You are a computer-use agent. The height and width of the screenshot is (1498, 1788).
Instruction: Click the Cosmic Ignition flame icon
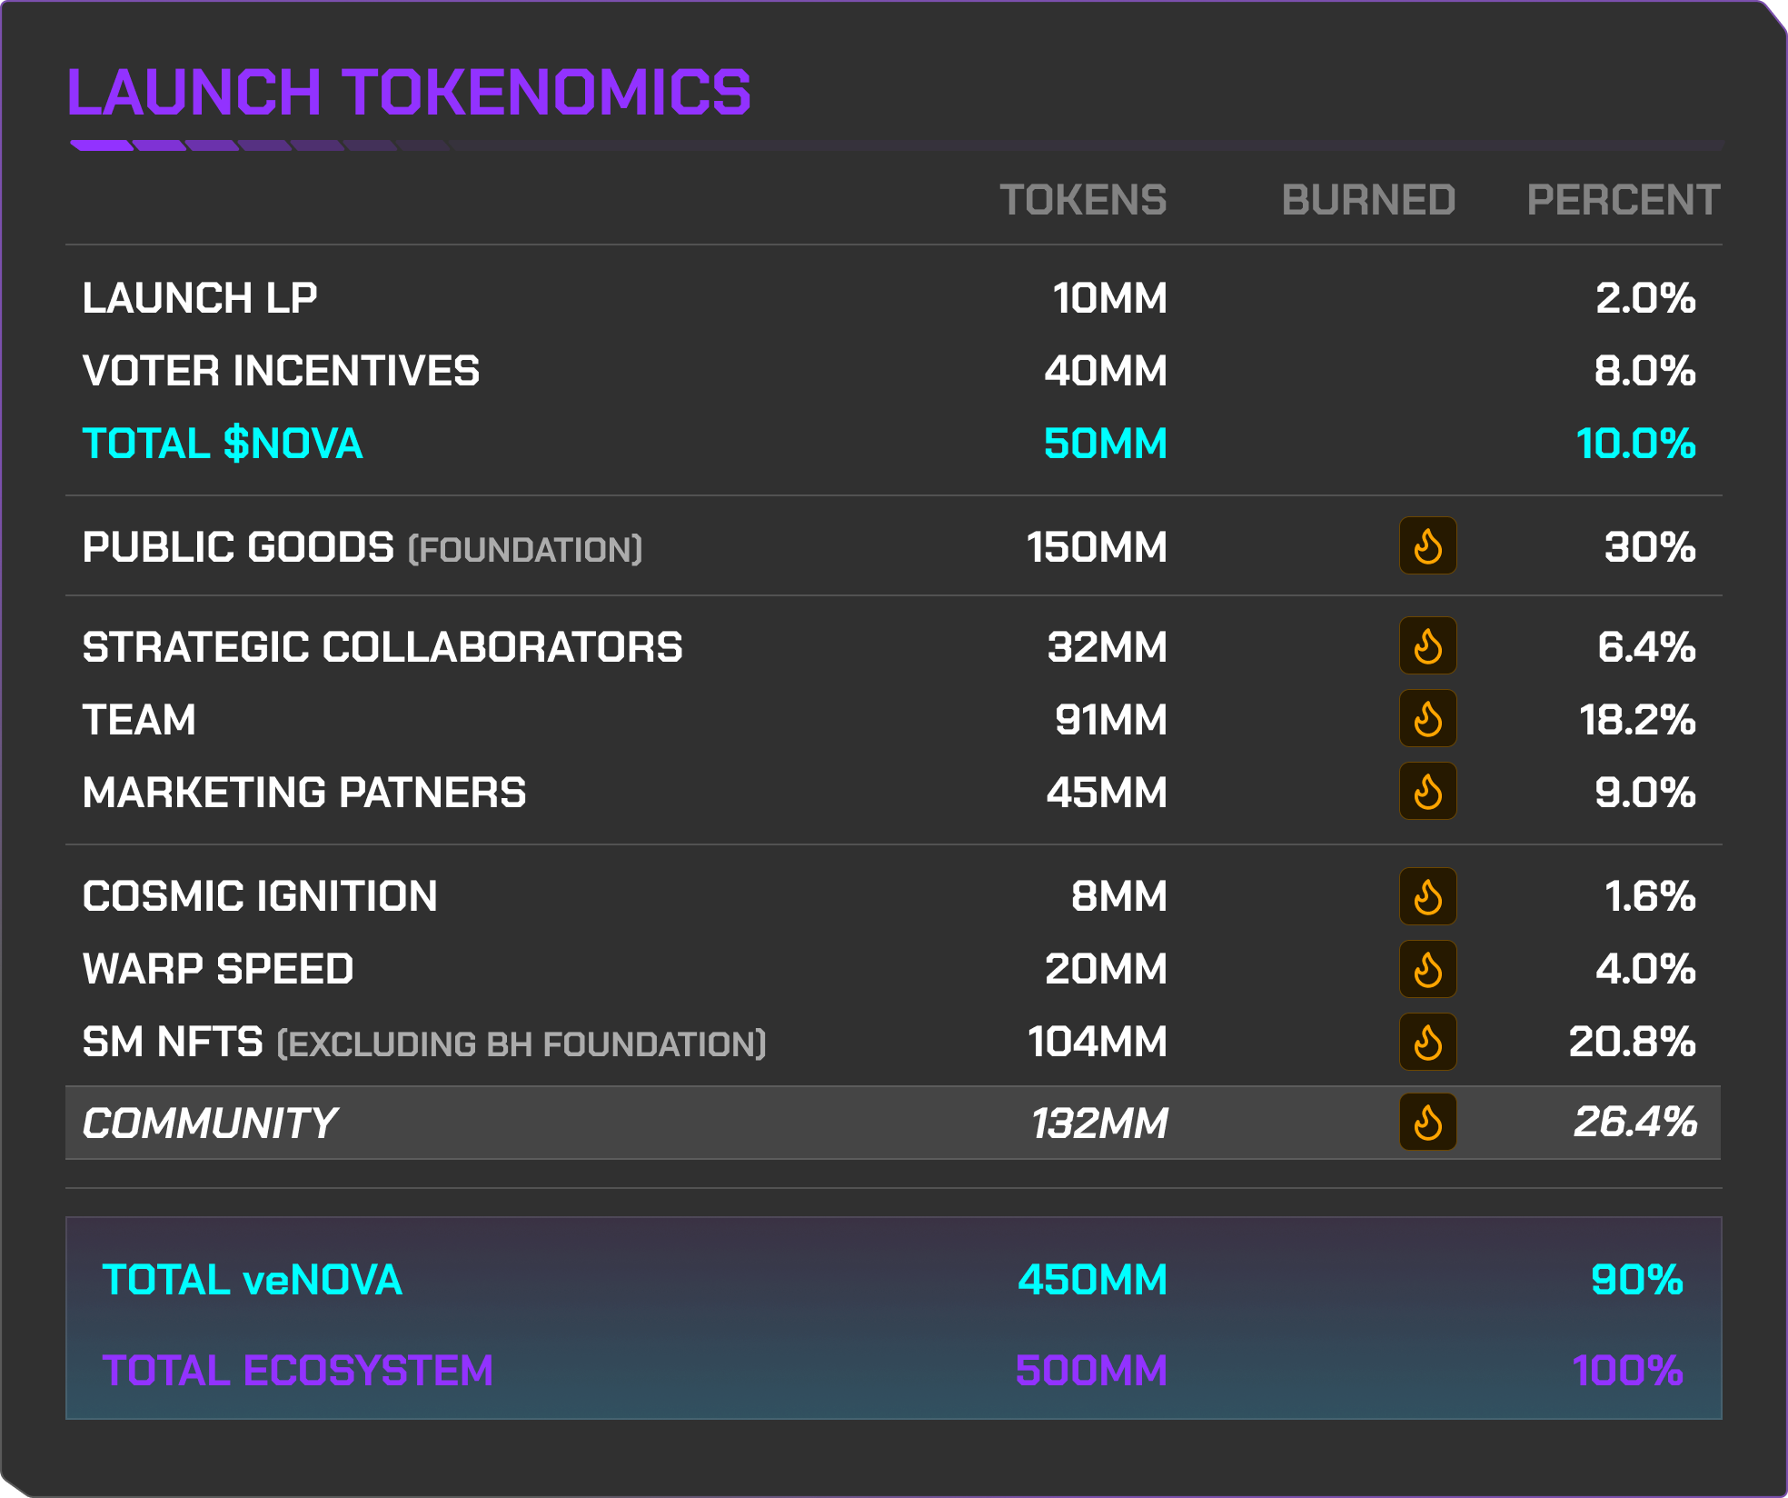pyautogui.click(x=1427, y=896)
